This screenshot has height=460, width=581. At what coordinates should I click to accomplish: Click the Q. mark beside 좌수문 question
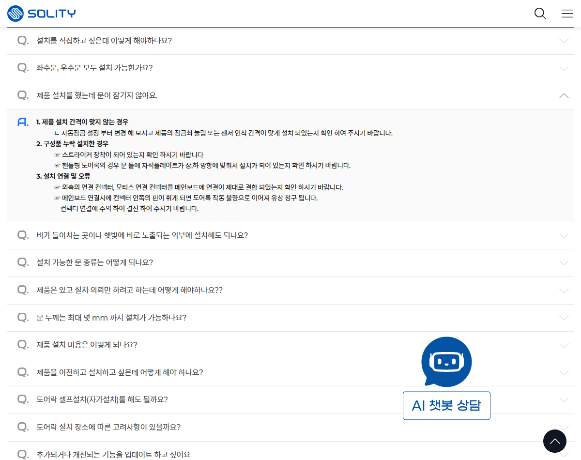click(x=23, y=68)
